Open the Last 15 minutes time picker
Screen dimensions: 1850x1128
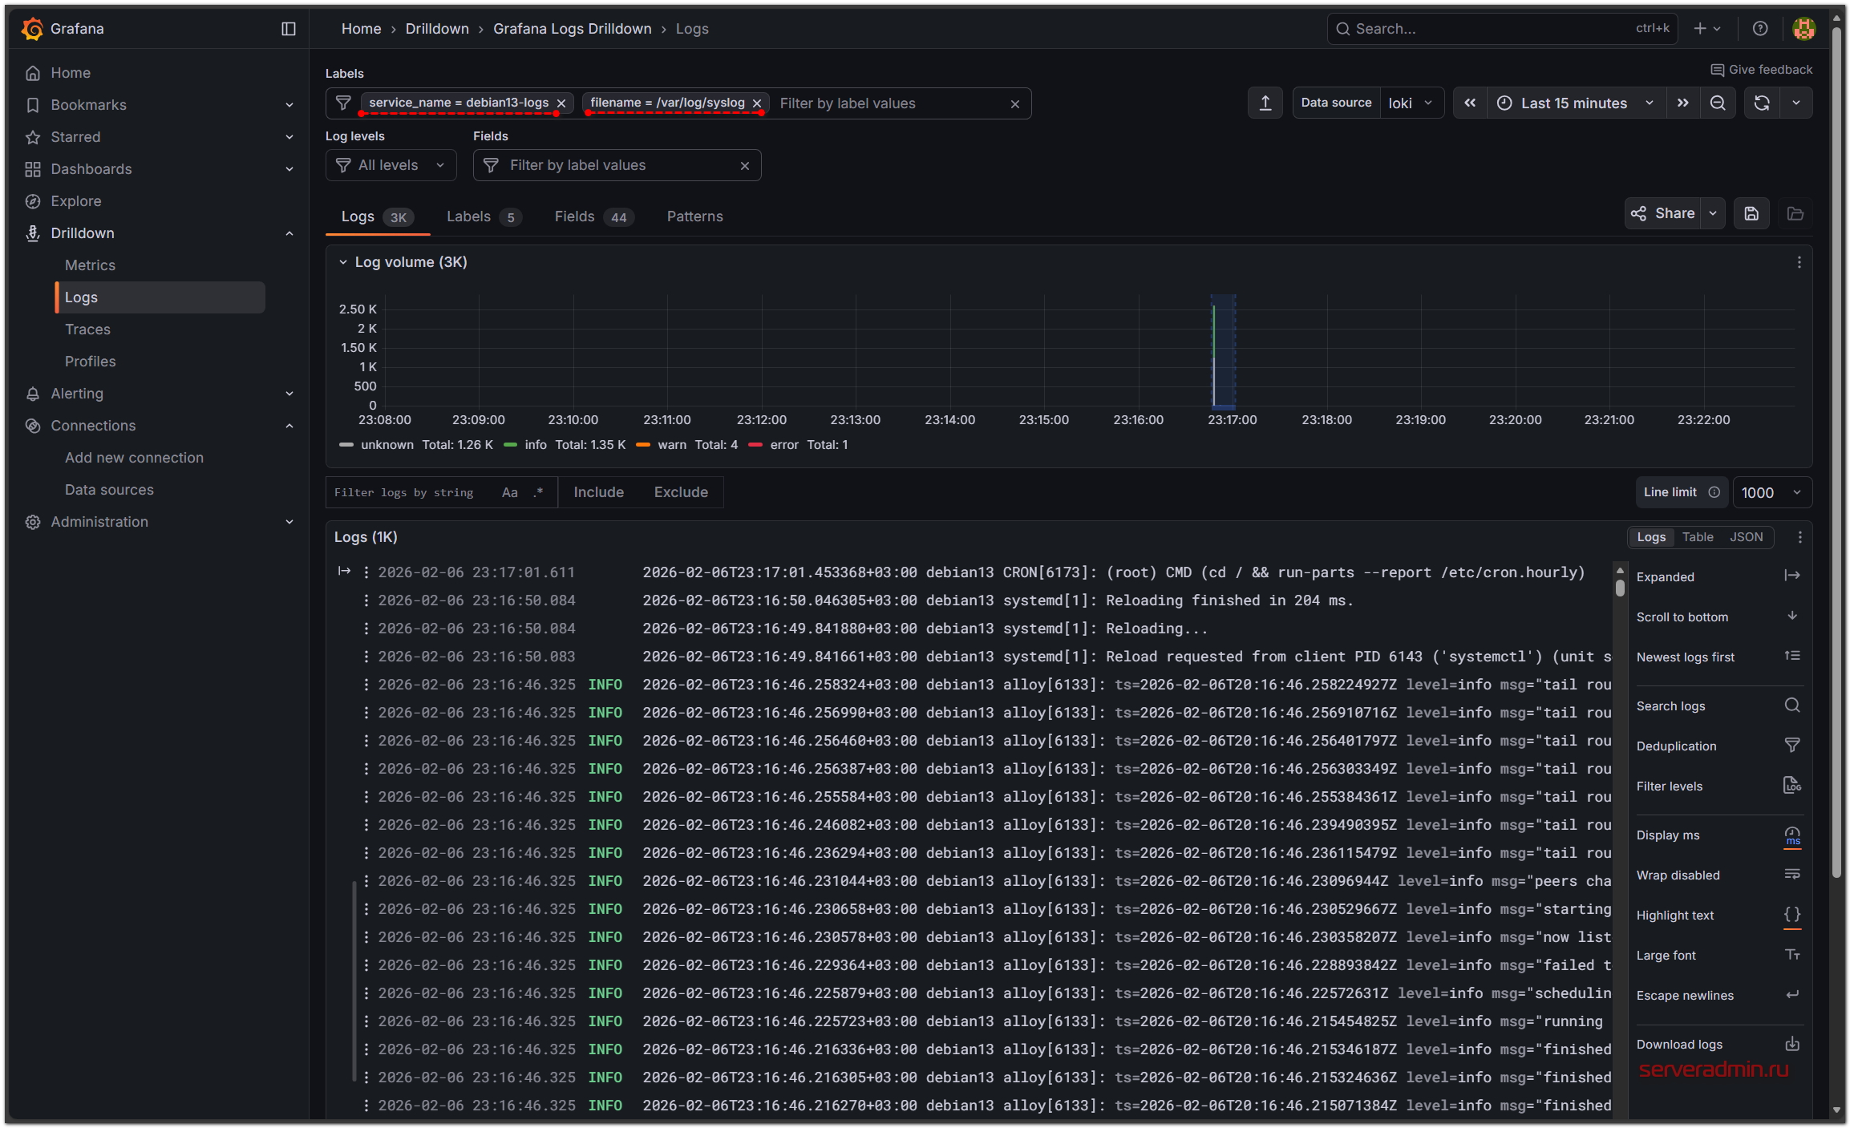1574,103
